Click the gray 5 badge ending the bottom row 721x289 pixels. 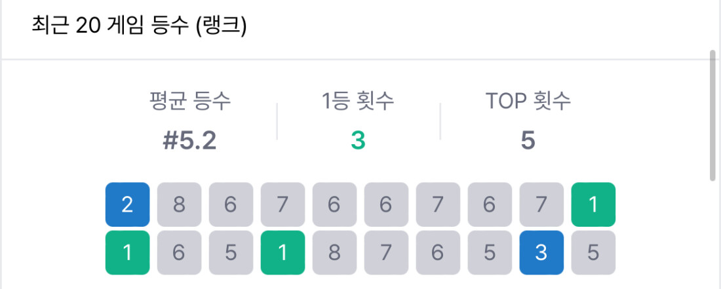[593, 252]
